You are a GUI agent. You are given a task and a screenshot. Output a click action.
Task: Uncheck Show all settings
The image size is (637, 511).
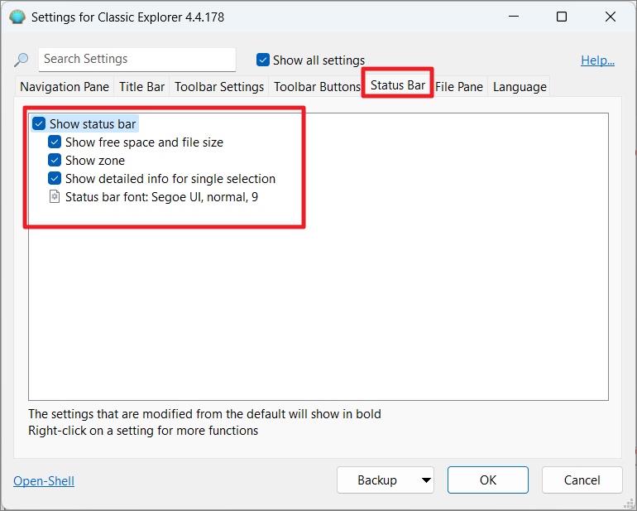pyautogui.click(x=263, y=60)
